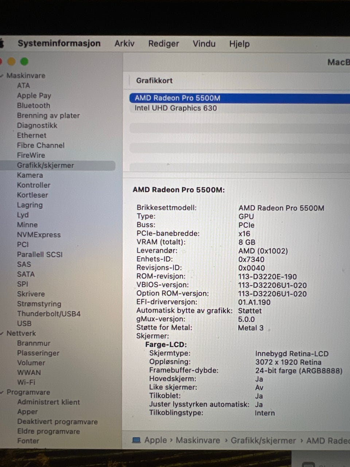
Task: Collapse the Nettverk section
Action: point(2,333)
